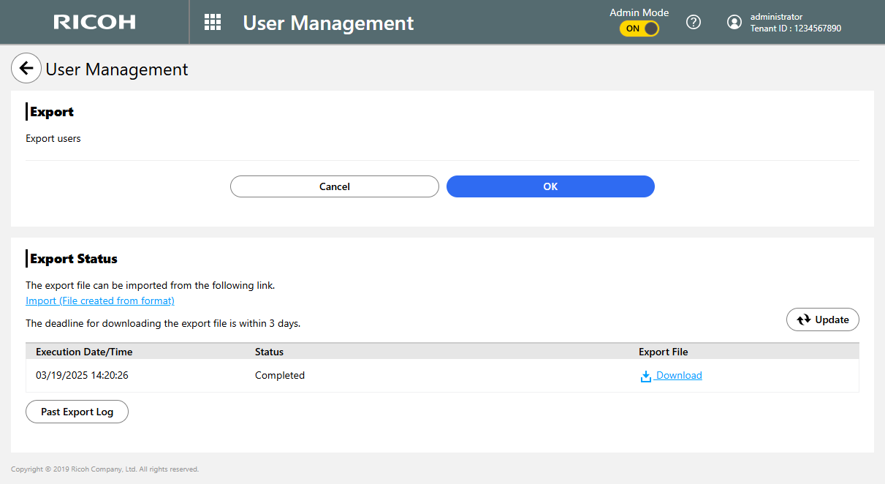Click the RICOH logo
885x484 pixels.
tap(94, 22)
